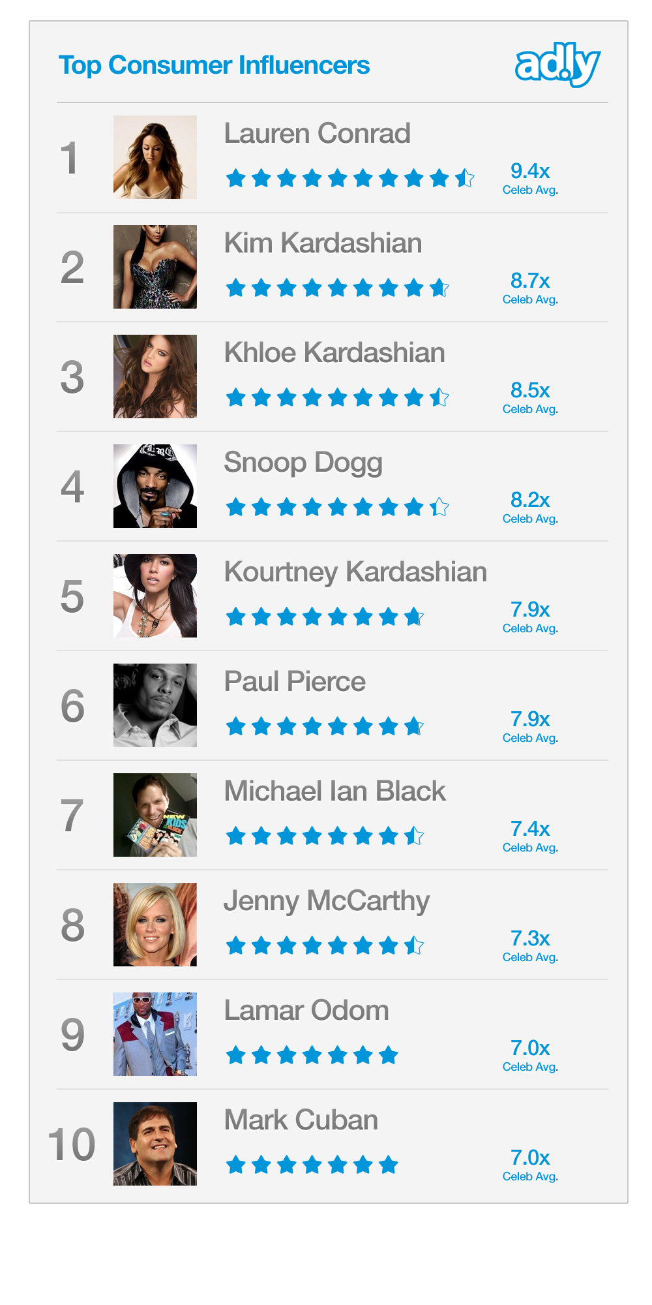
Task: Click the adly logo
Action: coord(557,64)
